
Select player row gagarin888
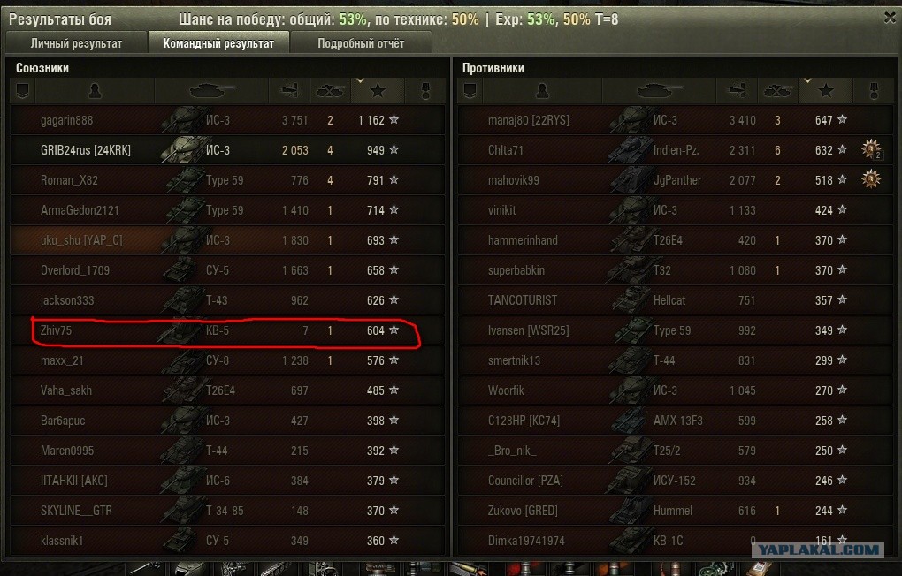click(x=228, y=120)
